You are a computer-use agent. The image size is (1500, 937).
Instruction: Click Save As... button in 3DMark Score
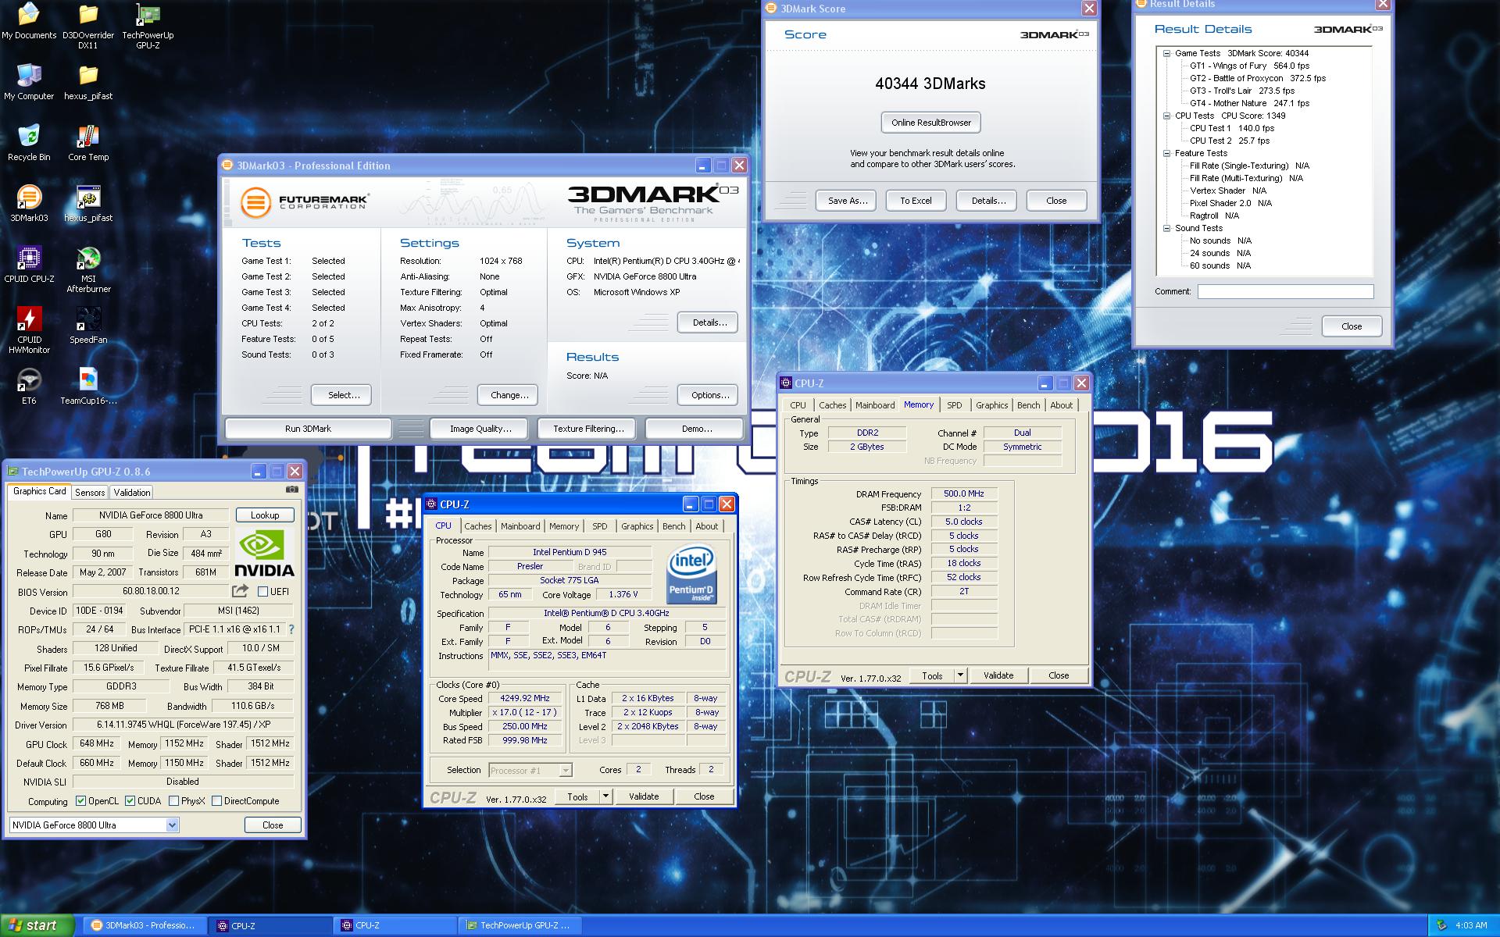click(847, 201)
